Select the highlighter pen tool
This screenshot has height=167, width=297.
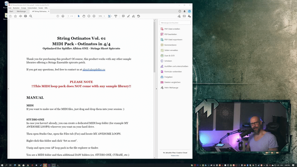pos(128,16)
